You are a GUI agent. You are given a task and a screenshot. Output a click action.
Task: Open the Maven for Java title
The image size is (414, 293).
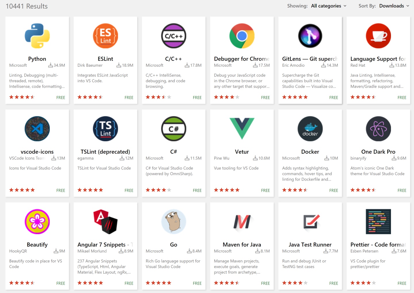point(242,245)
